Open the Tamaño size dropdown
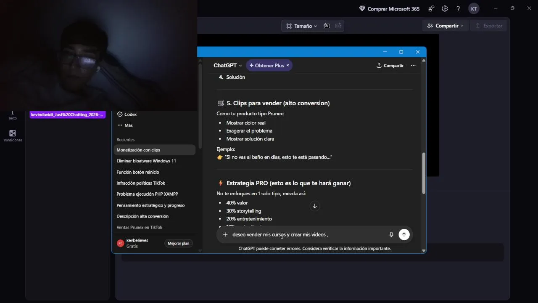 (302, 26)
